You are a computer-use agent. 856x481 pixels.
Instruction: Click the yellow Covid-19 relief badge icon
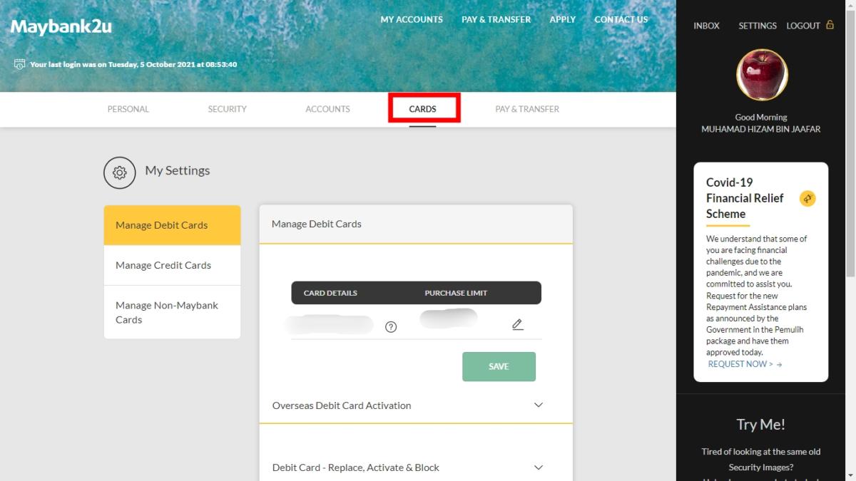coord(807,199)
